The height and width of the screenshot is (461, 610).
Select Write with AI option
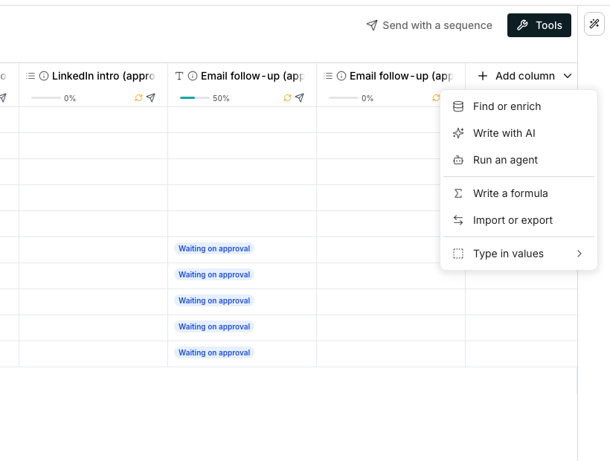click(x=518, y=133)
